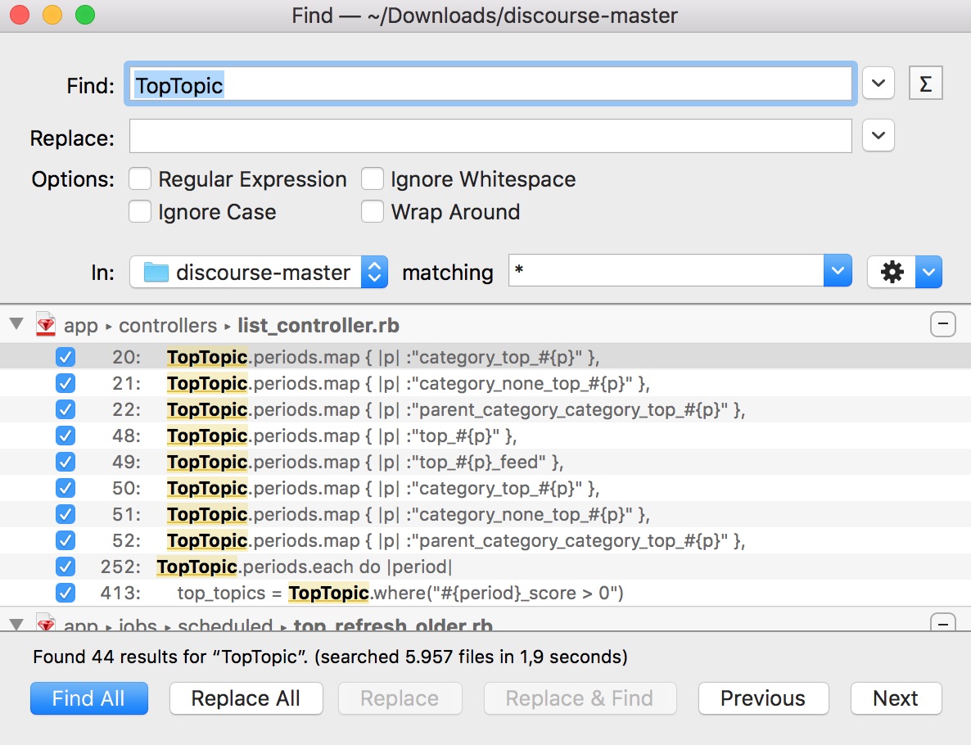Screen dimensions: 971x745
Task: Click the Replace All button
Action: point(246,698)
